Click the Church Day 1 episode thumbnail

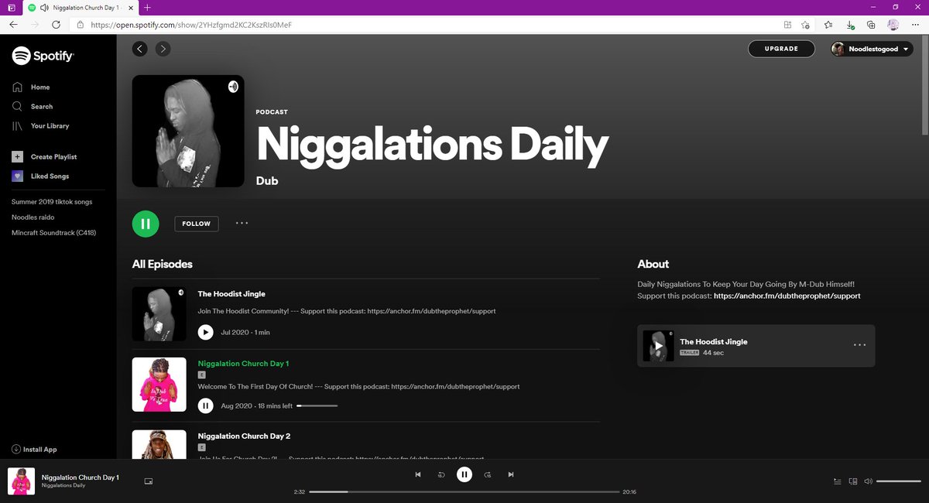pos(159,385)
